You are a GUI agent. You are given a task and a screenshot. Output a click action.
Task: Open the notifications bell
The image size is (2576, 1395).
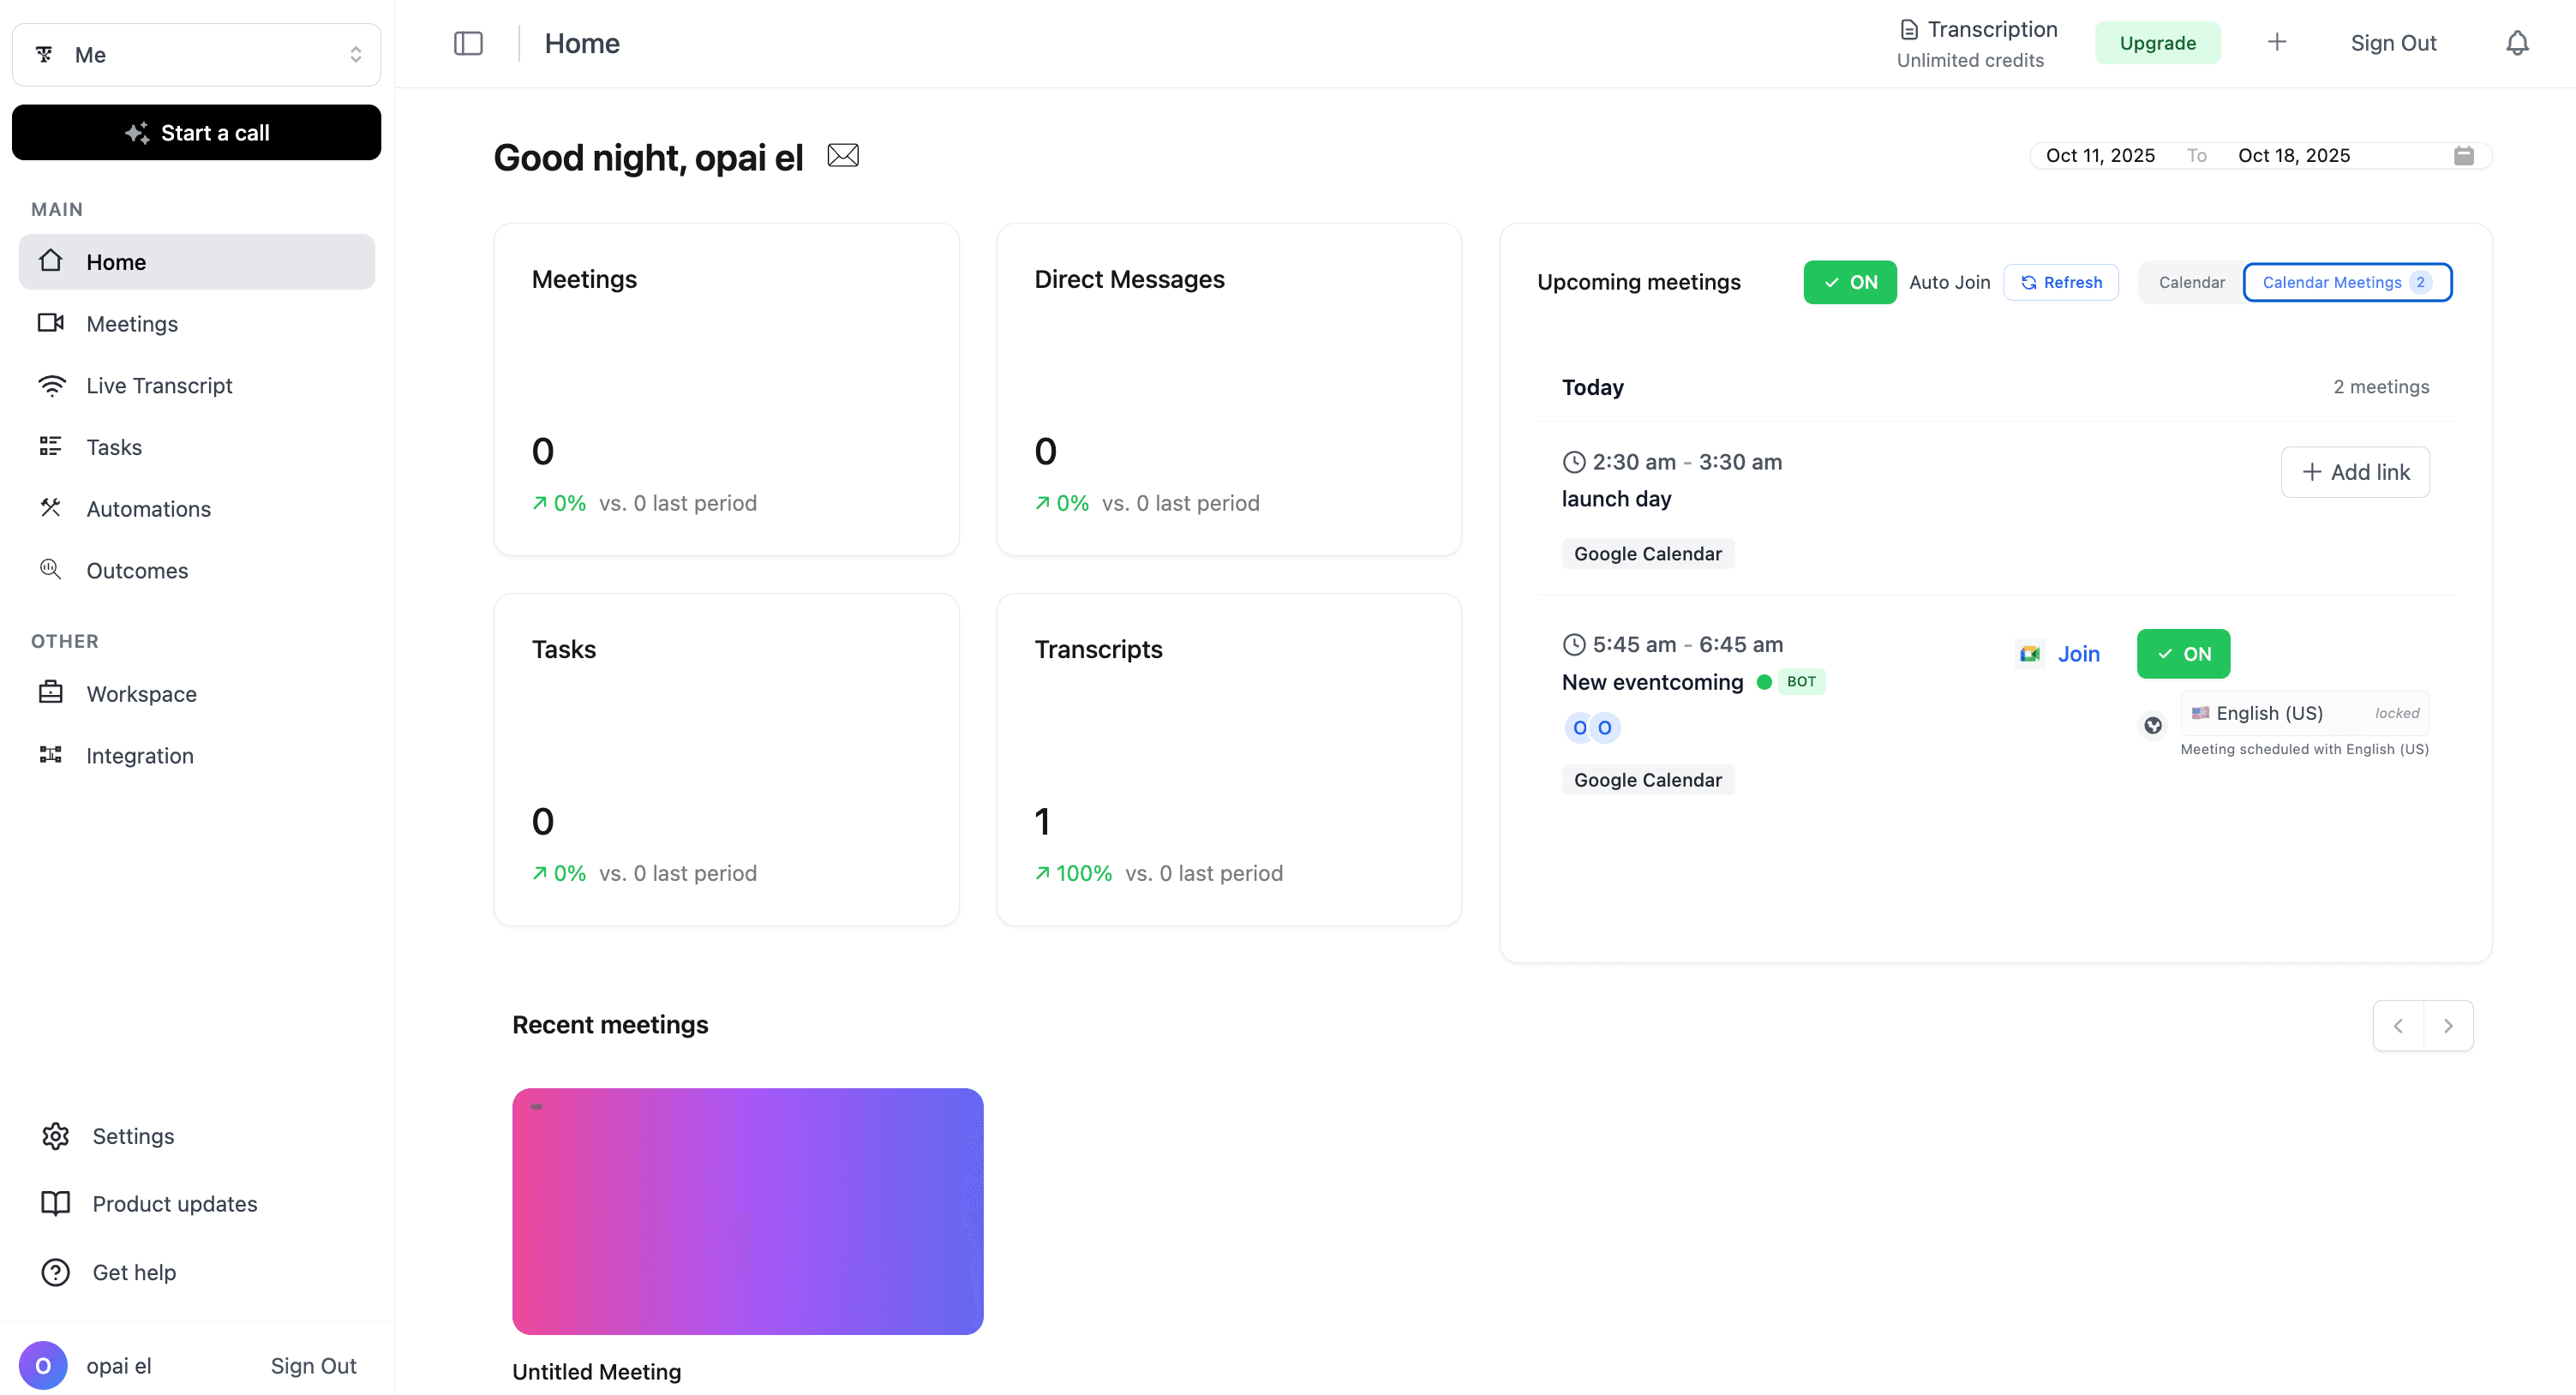coord(2516,43)
